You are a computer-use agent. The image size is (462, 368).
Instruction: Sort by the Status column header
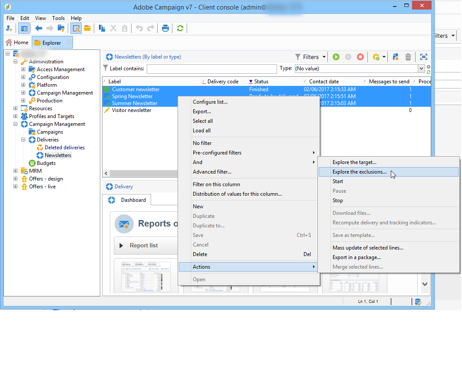[275, 82]
